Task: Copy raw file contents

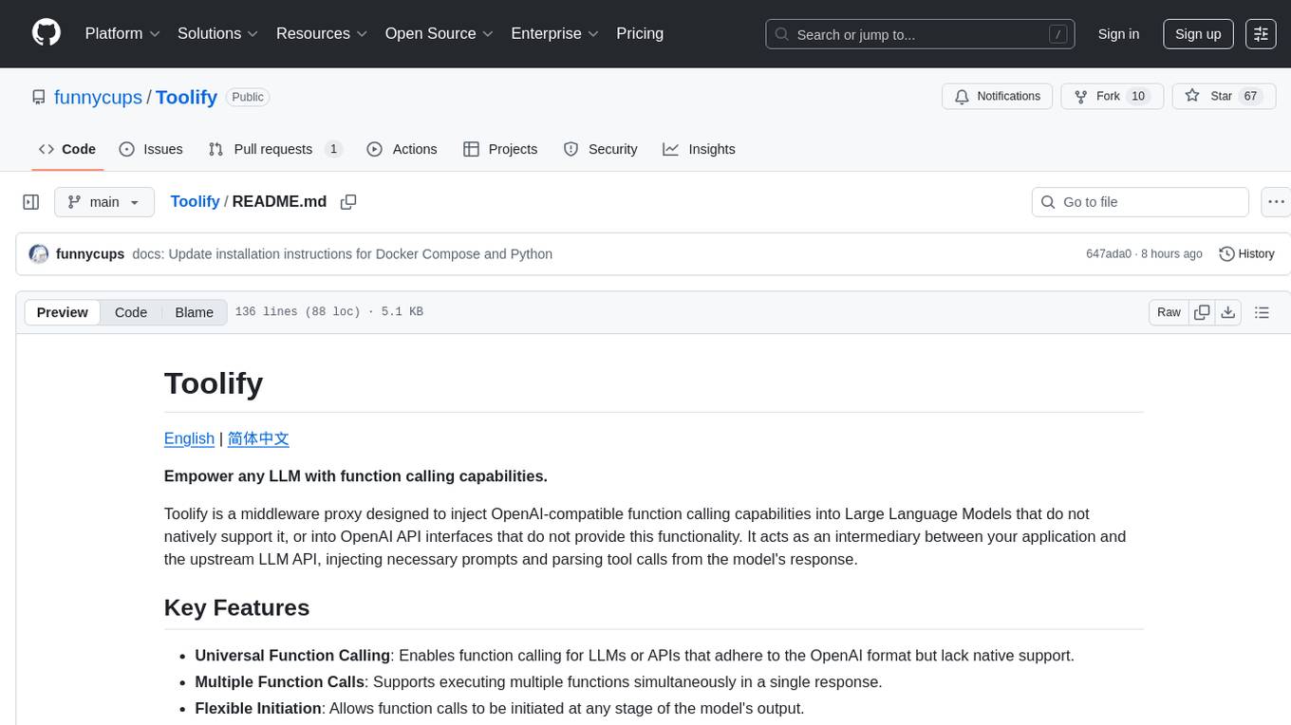Action: 1202,312
